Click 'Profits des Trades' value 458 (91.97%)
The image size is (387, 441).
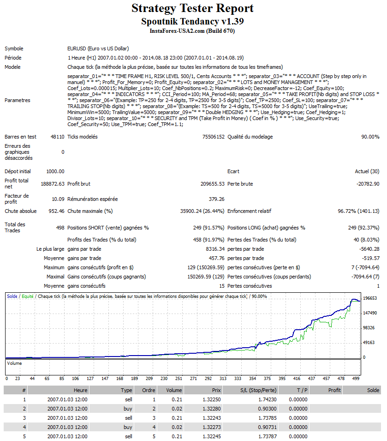tap(208, 240)
